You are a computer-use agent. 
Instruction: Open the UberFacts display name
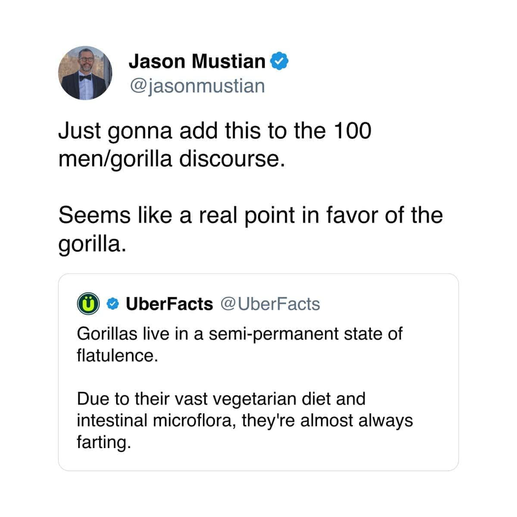[169, 304]
